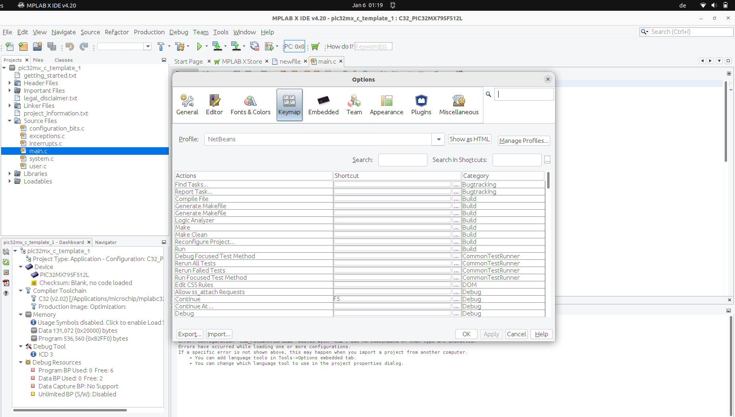Image resolution: width=735 pixels, height=417 pixels.
Task: Click the How do I Keyword(s) field
Action: point(373,47)
